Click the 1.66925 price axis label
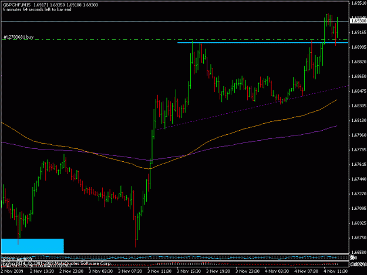The width and height of the screenshot is (367, 275). pos(359,223)
